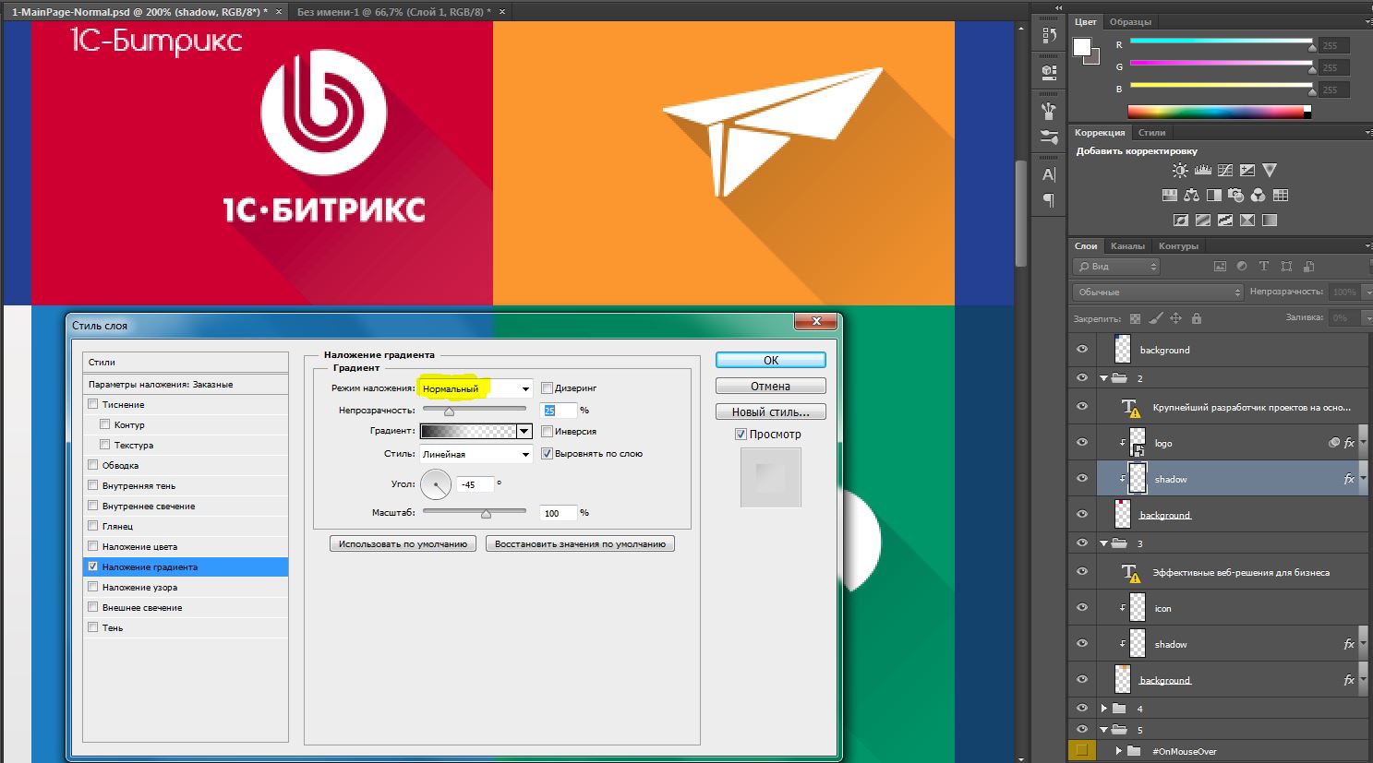Add a Curves adjustment
1373x763 pixels.
[x=1225, y=171]
